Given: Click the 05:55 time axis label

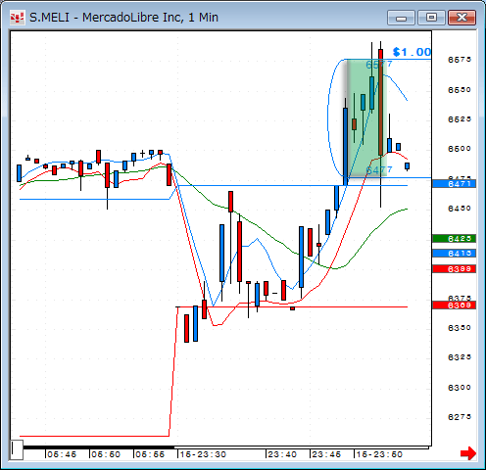Looking at the screenshot, I should (x=150, y=454).
